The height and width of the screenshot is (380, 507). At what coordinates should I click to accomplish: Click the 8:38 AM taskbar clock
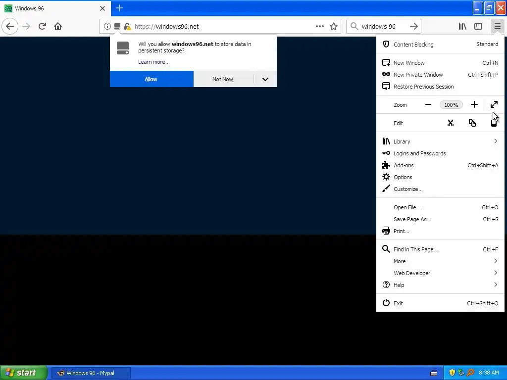pyautogui.click(x=489, y=373)
